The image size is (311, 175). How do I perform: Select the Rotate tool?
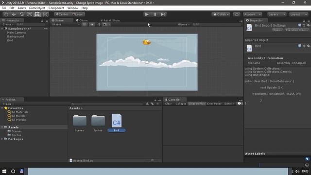click(21, 14)
